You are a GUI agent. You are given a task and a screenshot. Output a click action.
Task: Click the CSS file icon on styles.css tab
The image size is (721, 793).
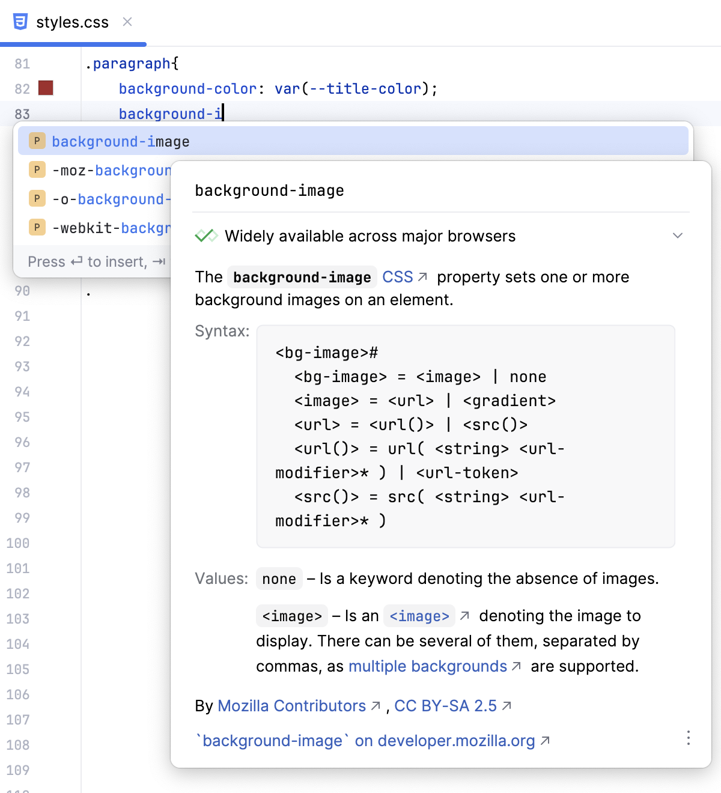click(x=20, y=22)
